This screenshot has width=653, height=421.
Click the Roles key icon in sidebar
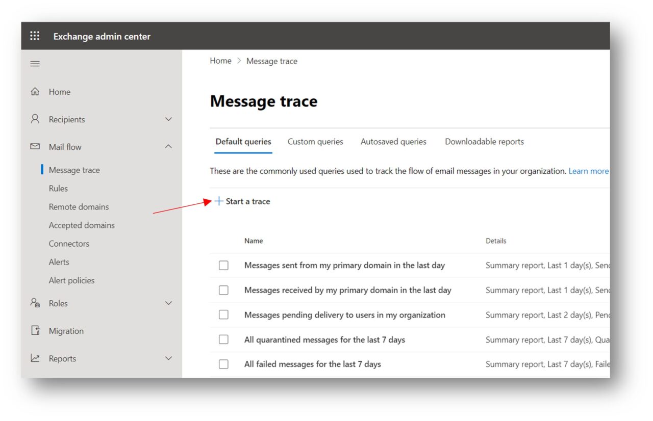point(35,303)
